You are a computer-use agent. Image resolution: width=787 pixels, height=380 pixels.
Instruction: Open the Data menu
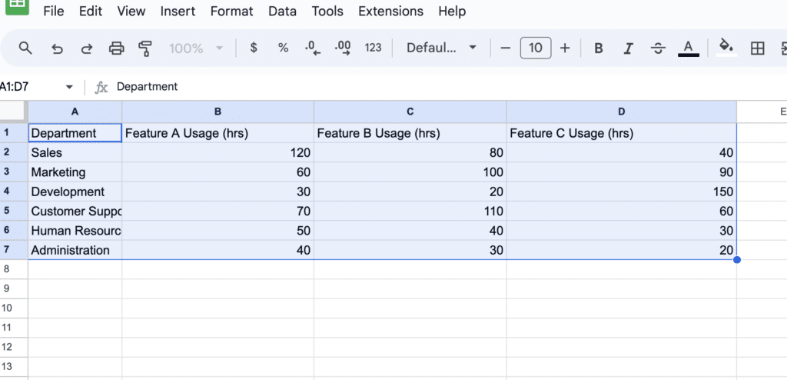pos(283,11)
